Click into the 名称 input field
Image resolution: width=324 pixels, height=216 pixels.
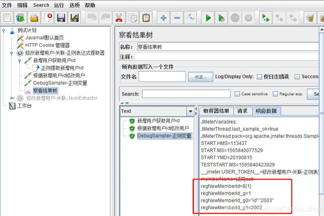click(228, 47)
